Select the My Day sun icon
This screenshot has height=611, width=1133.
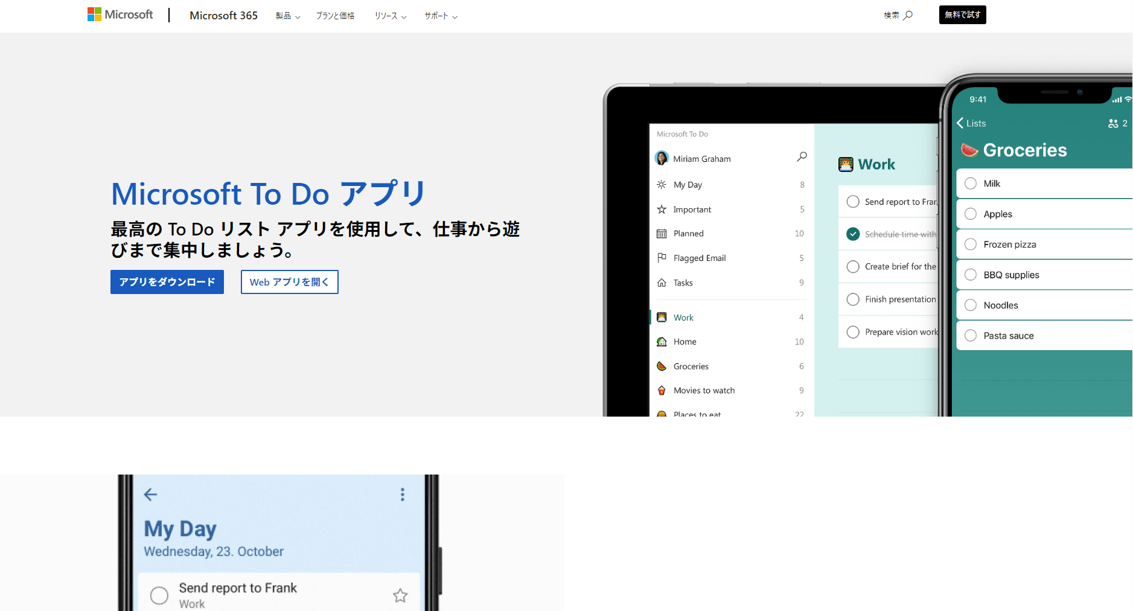[x=662, y=185]
